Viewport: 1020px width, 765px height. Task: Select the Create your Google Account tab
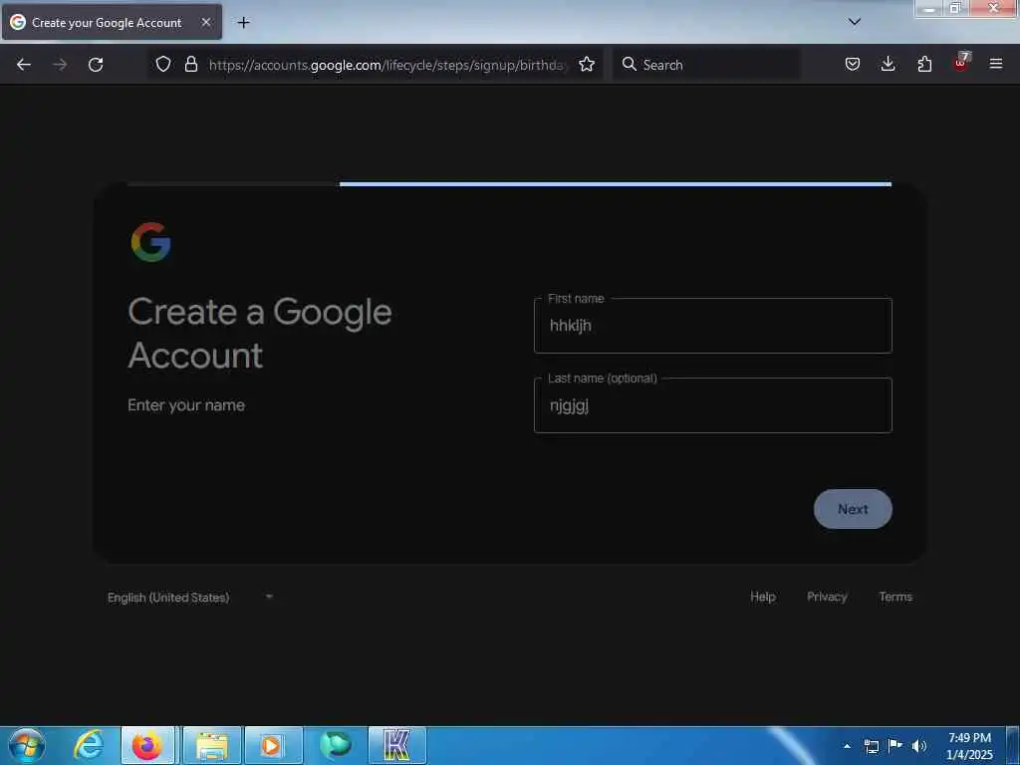pyautogui.click(x=112, y=22)
